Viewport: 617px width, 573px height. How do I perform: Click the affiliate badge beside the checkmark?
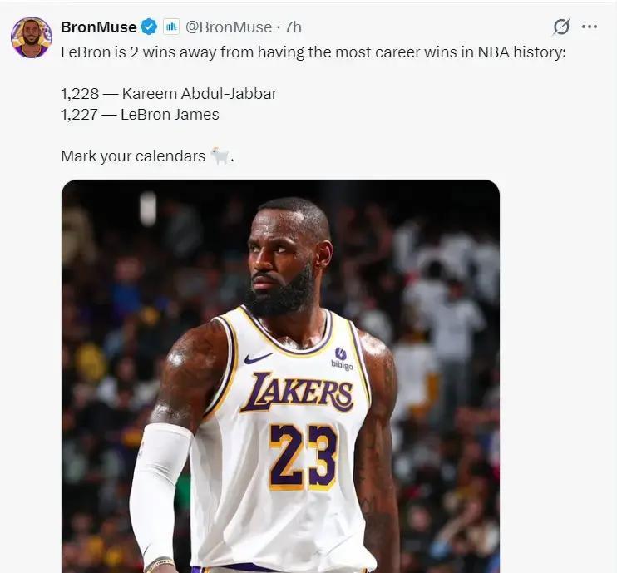point(170,27)
